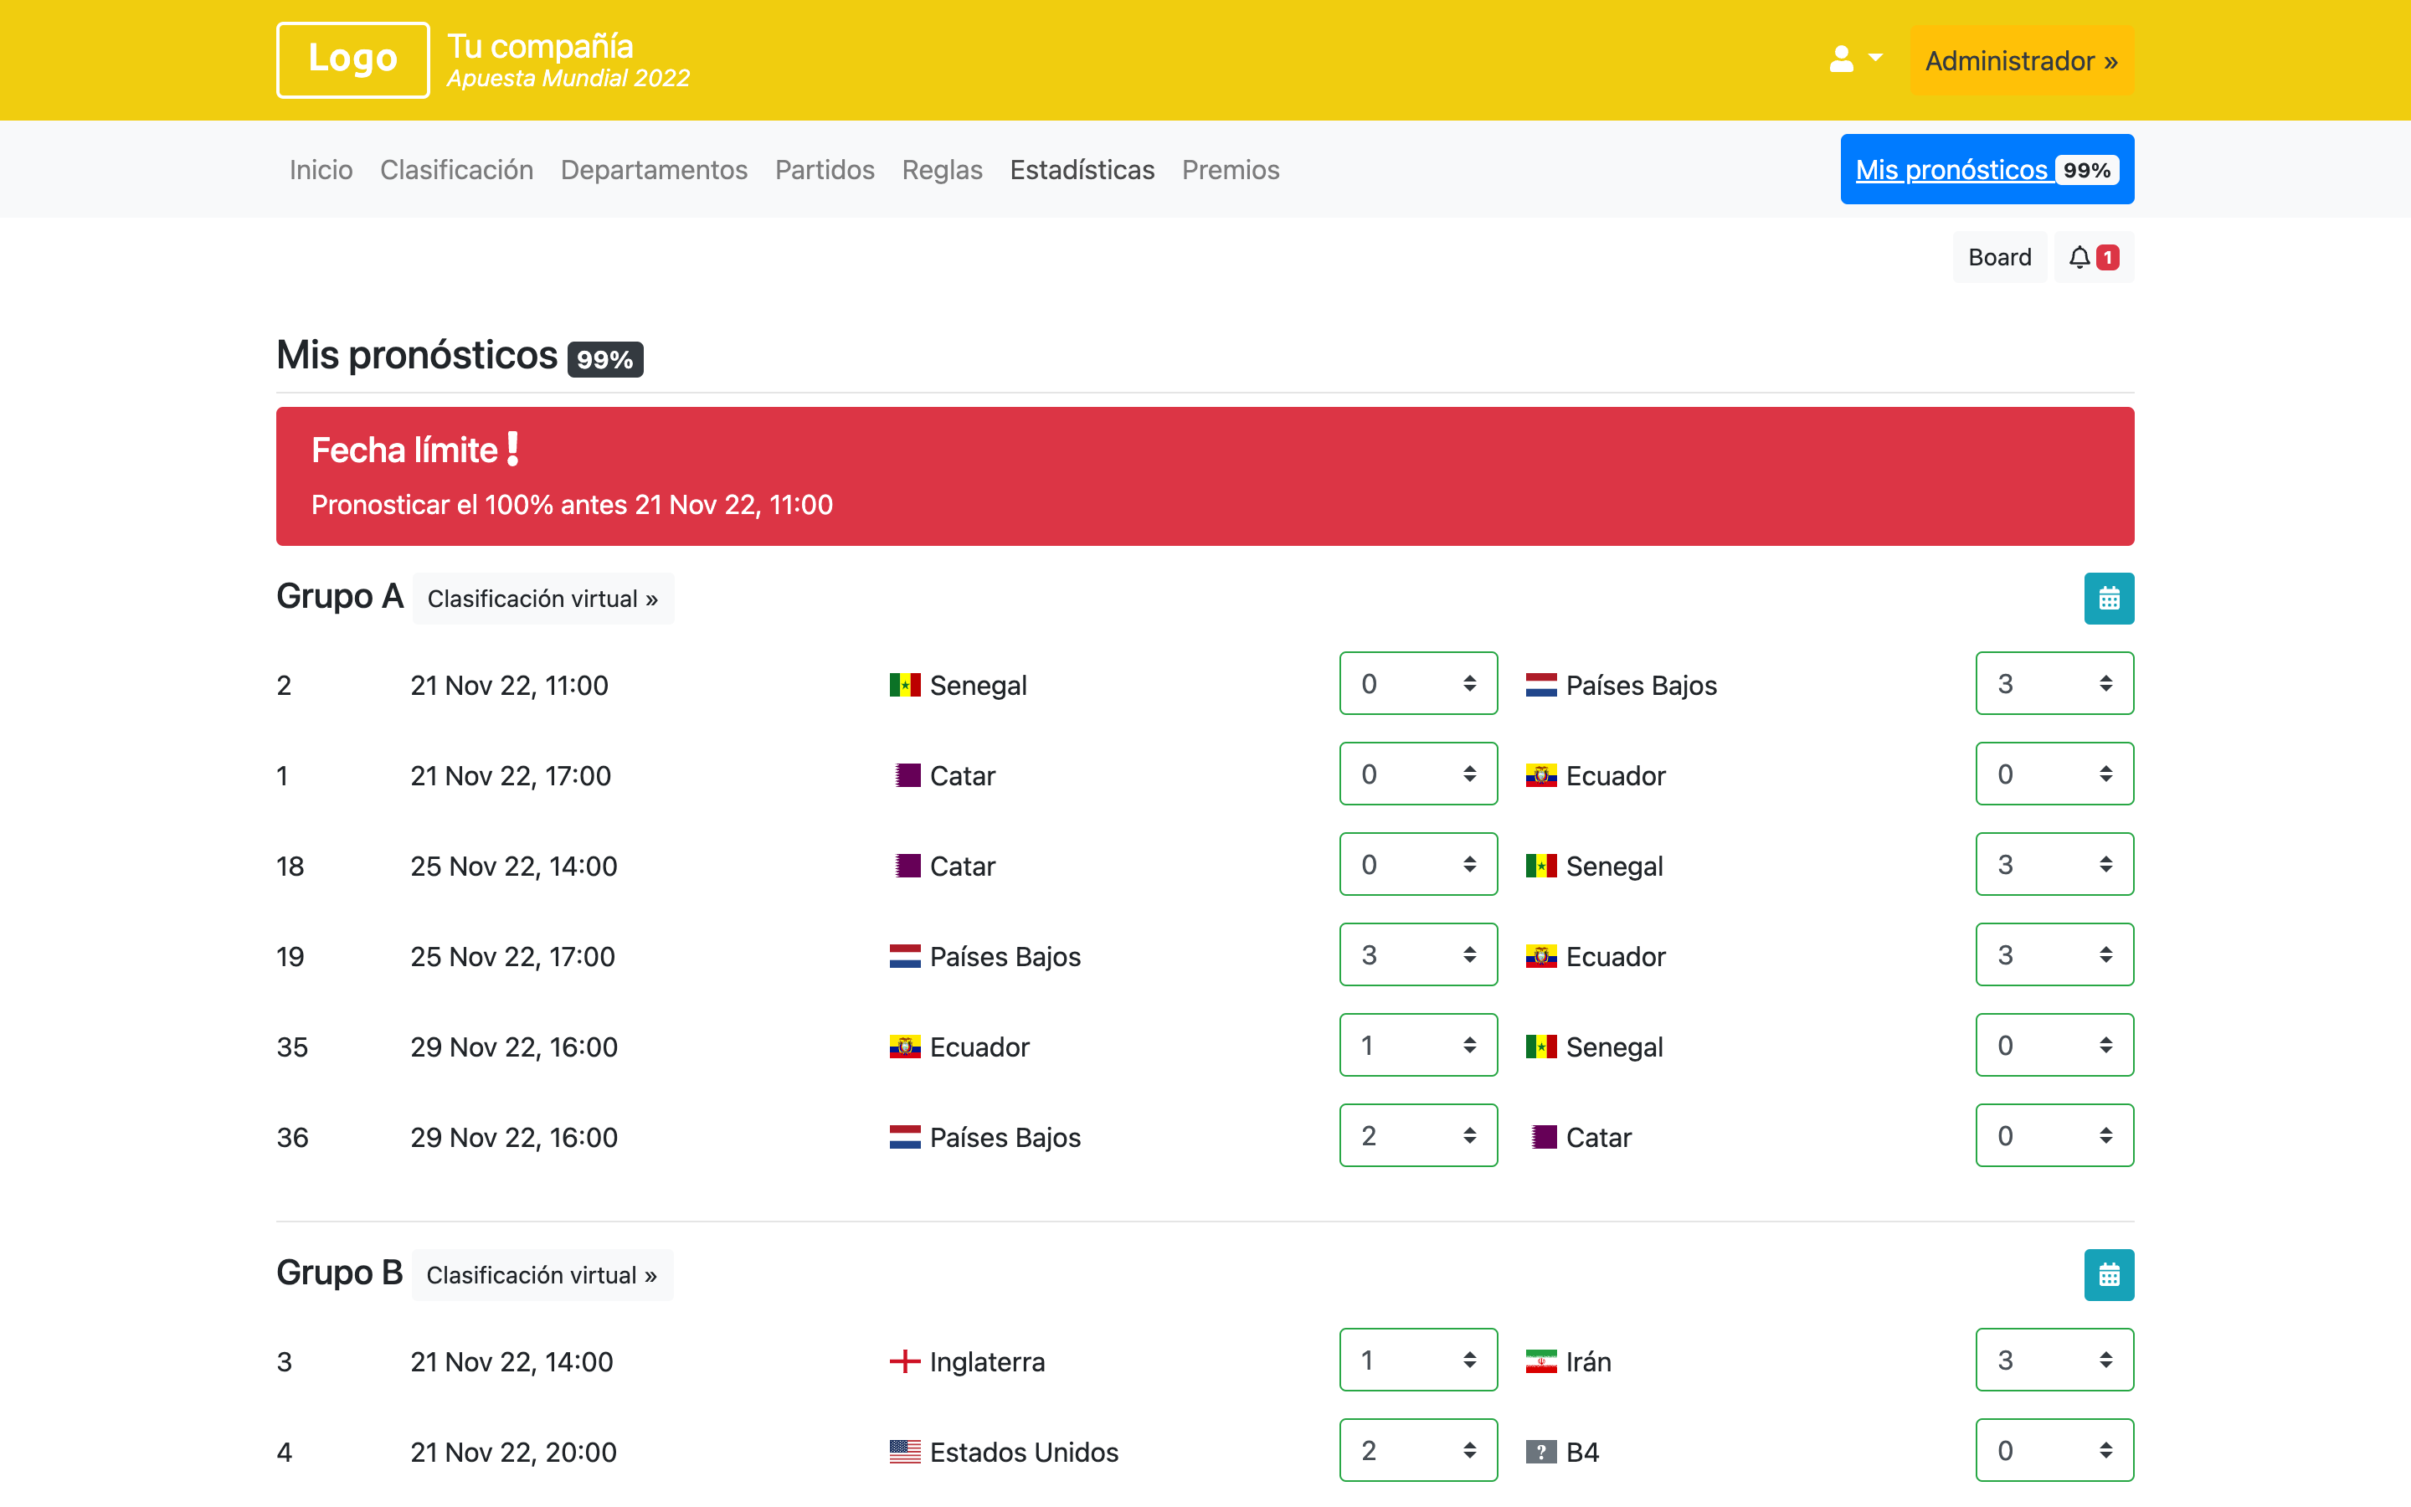Open Premios nav item
Viewport: 2411px width, 1507px height.
(x=1231, y=169)
